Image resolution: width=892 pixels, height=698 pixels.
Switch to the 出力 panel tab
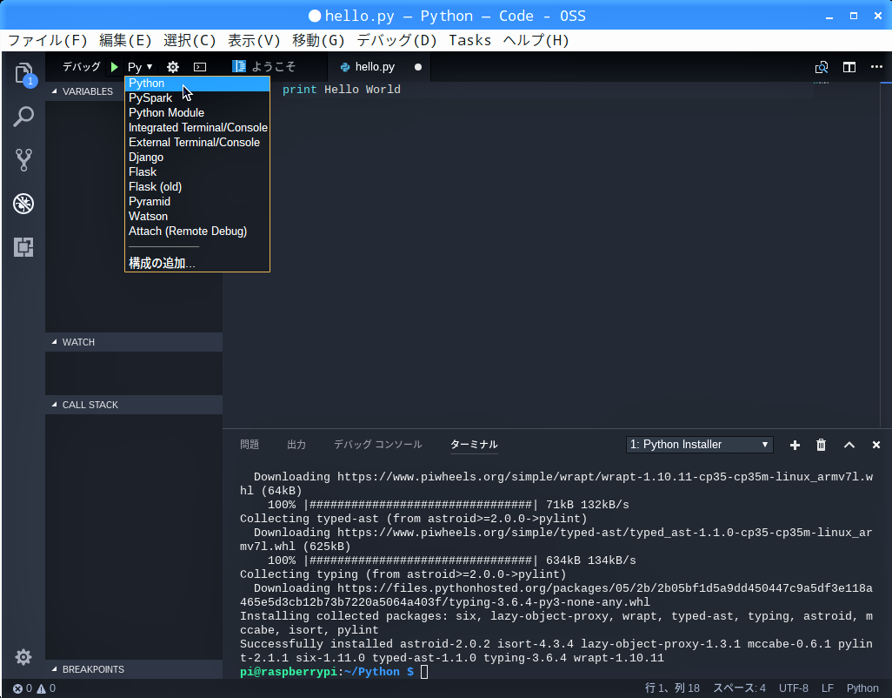tap(296, 445)
